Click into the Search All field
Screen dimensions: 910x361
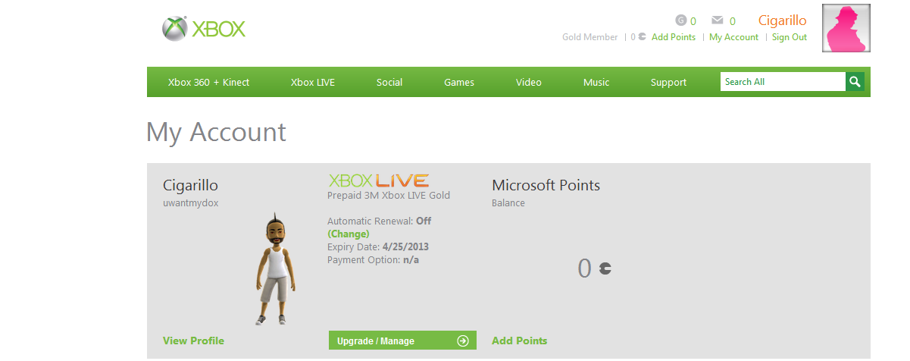pos(783,82)
